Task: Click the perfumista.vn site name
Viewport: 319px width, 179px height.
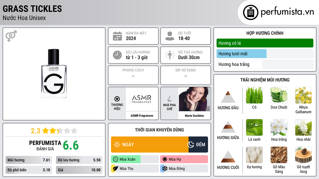Action: (287, 12)
